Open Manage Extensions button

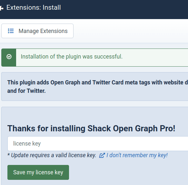(37, 31)
